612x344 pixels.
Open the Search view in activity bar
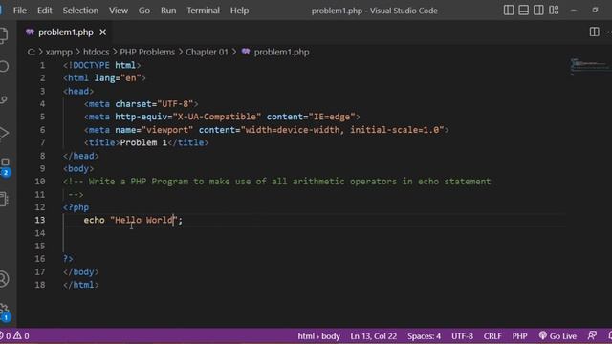(4, 66)
